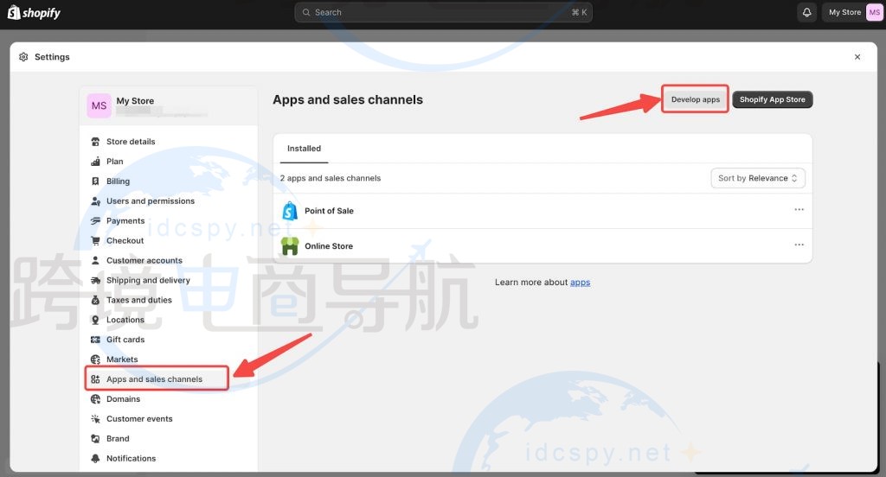Open the notifications bell icon
Screen dimensions: 886x477
(807, 12)
